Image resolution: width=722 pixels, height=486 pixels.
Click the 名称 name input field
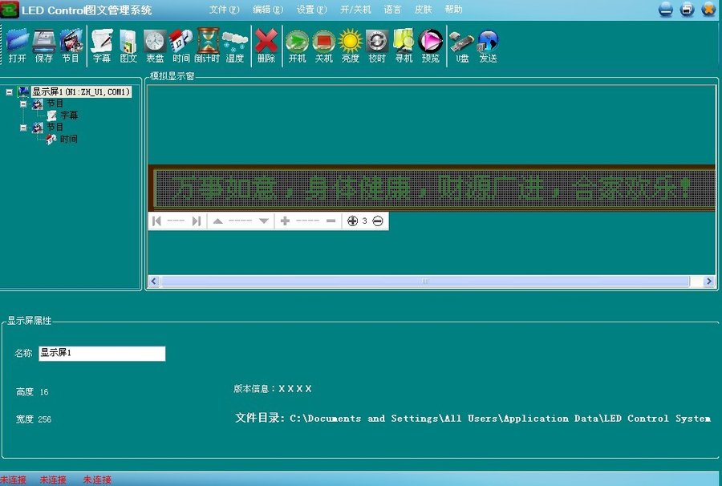102,354
